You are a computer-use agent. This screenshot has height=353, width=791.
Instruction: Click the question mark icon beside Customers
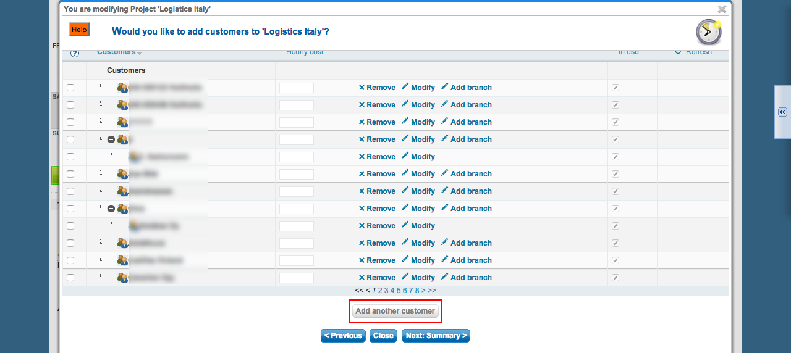click(x=75, y=54)
